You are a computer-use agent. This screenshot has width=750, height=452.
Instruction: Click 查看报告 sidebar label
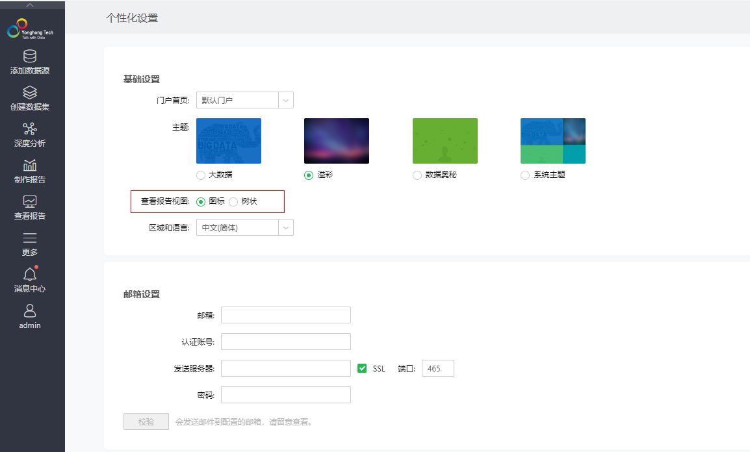click(30, 216)
